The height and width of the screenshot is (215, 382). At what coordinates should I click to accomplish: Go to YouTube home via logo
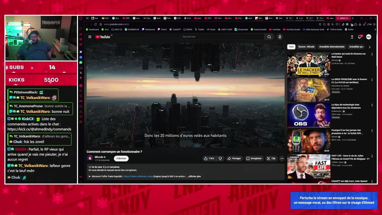(104, 37)
